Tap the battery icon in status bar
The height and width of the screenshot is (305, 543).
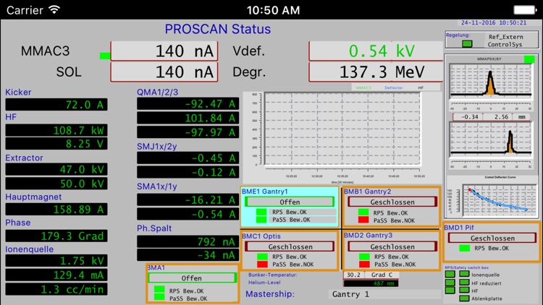click(x=525, y=10)
